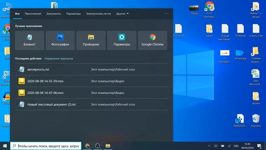Open File Explorer from the taskbar

click(108, 146)
